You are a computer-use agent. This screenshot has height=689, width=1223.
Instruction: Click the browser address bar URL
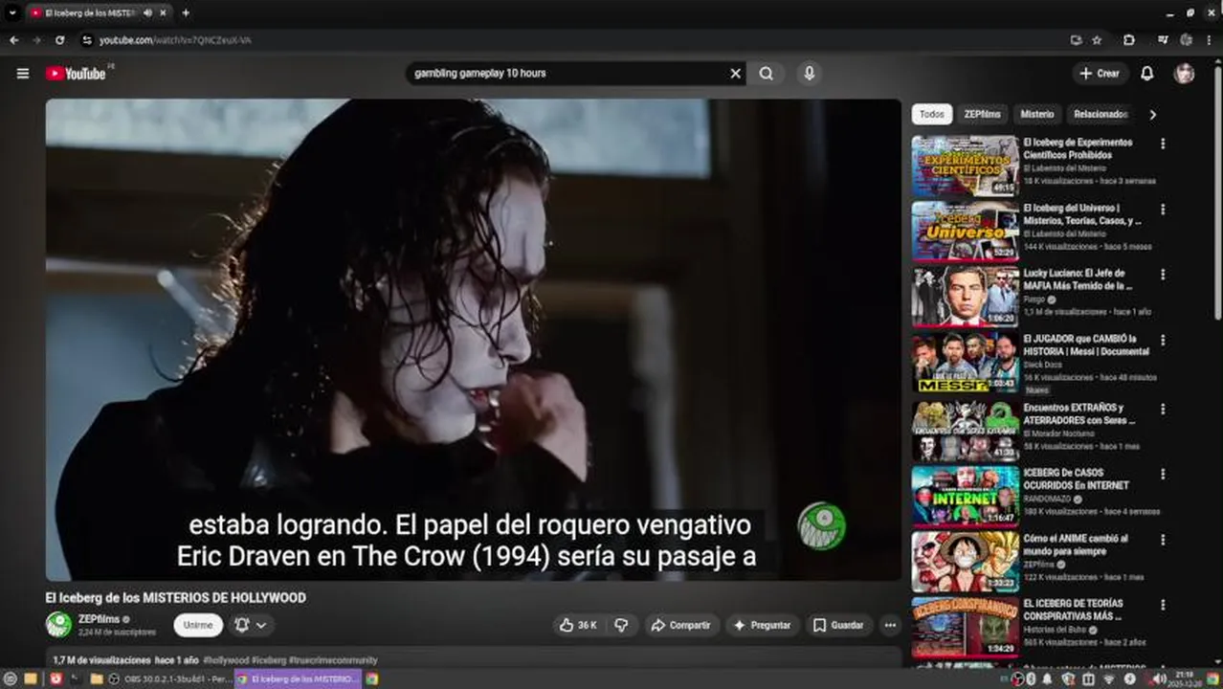point(175,40)
